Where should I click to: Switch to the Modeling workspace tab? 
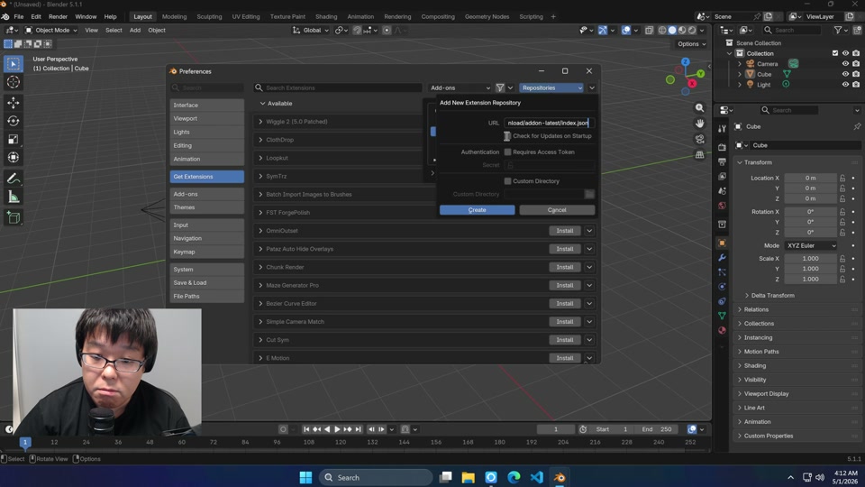174,16
